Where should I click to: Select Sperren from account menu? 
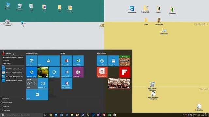(x=13, y=60)
